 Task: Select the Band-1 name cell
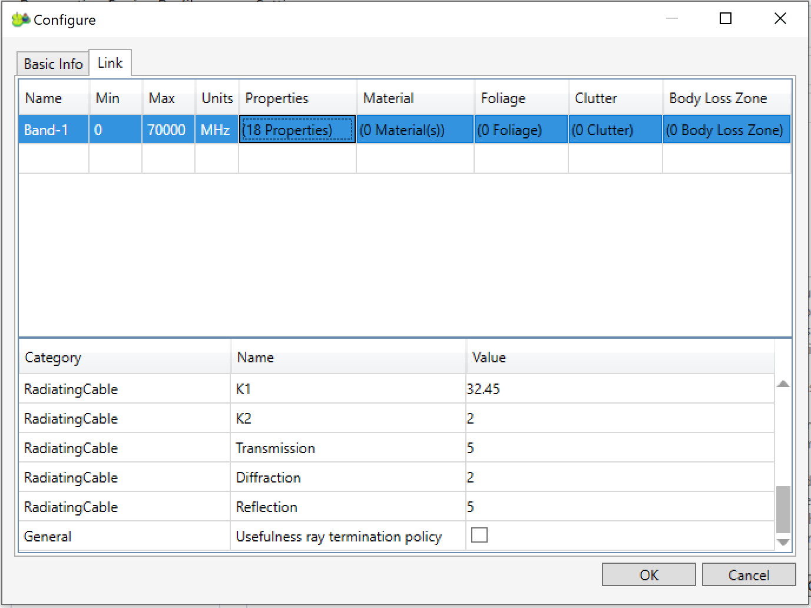(x=54, y=130)
